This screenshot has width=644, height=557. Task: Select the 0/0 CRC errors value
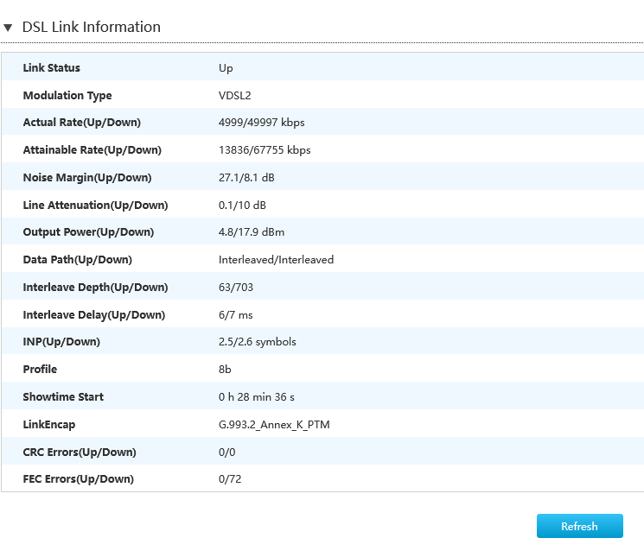pos(226,452)
